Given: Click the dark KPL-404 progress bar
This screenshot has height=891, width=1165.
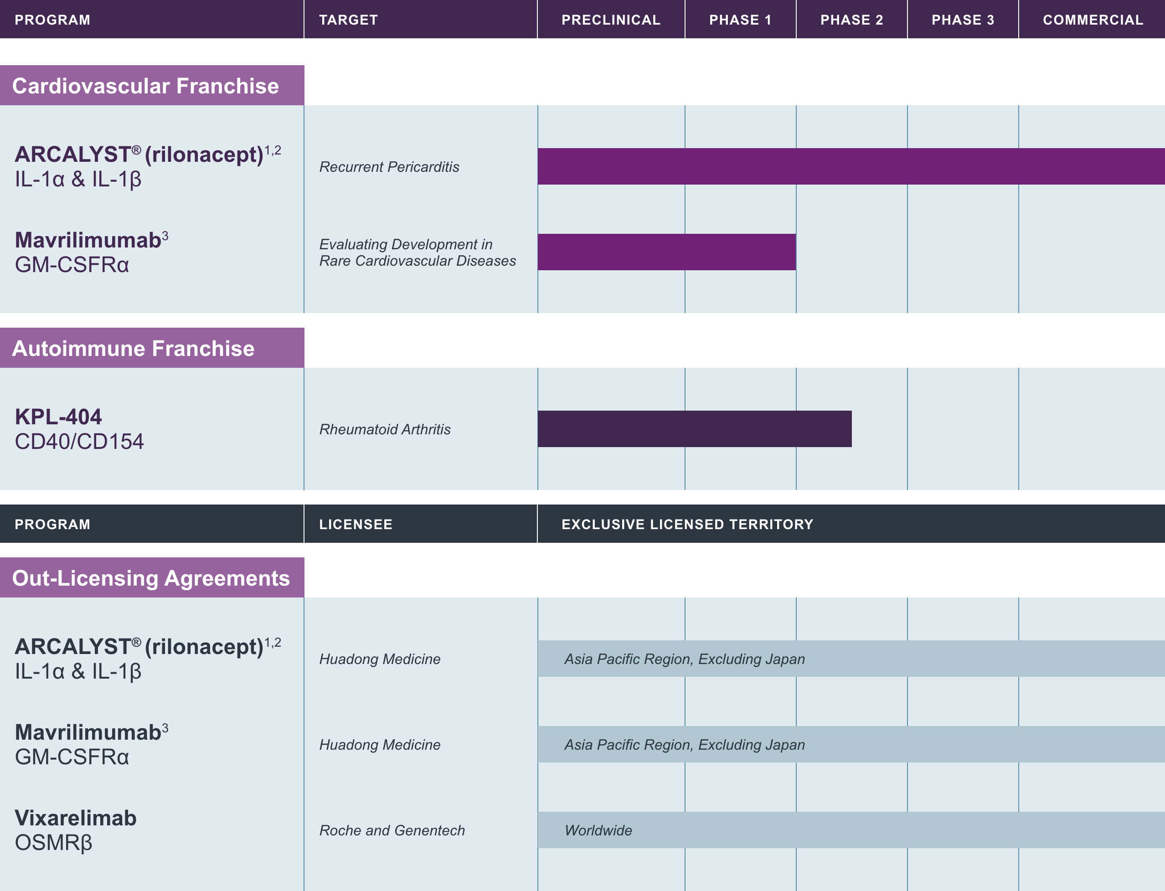Looking at the screenshot, I should (x=695, y=428).
